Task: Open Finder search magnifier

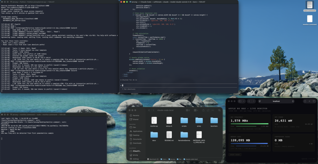Action: pos(219,110)
